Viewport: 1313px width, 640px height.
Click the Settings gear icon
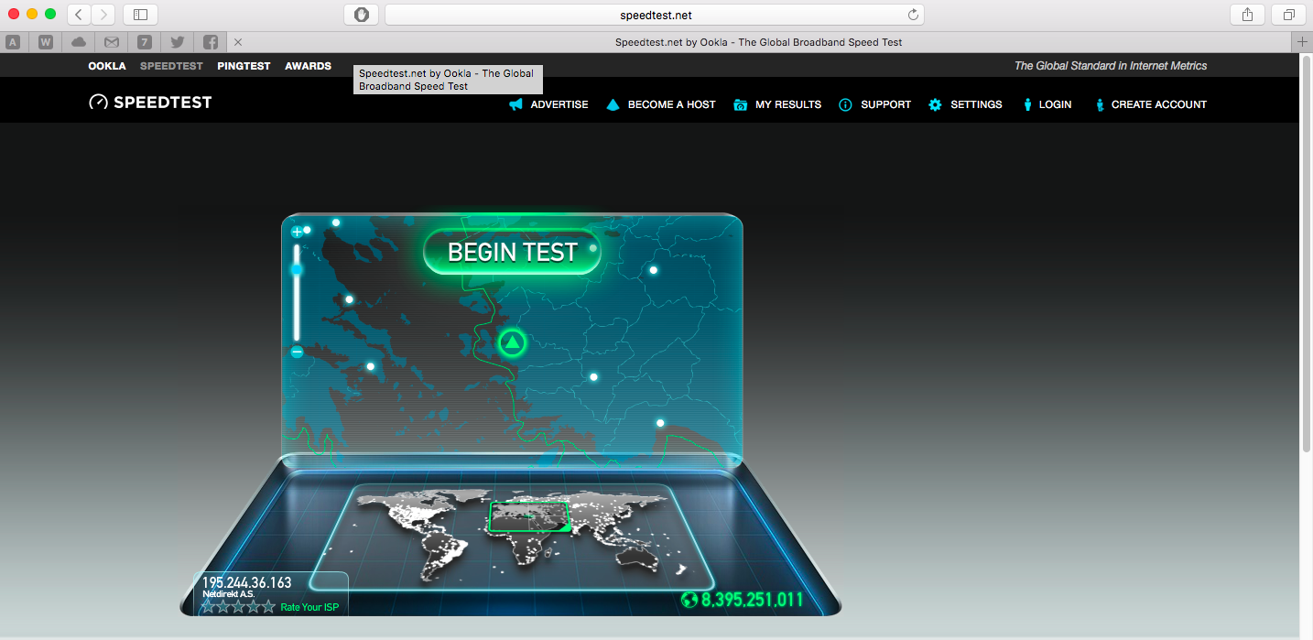pos(935,104)
